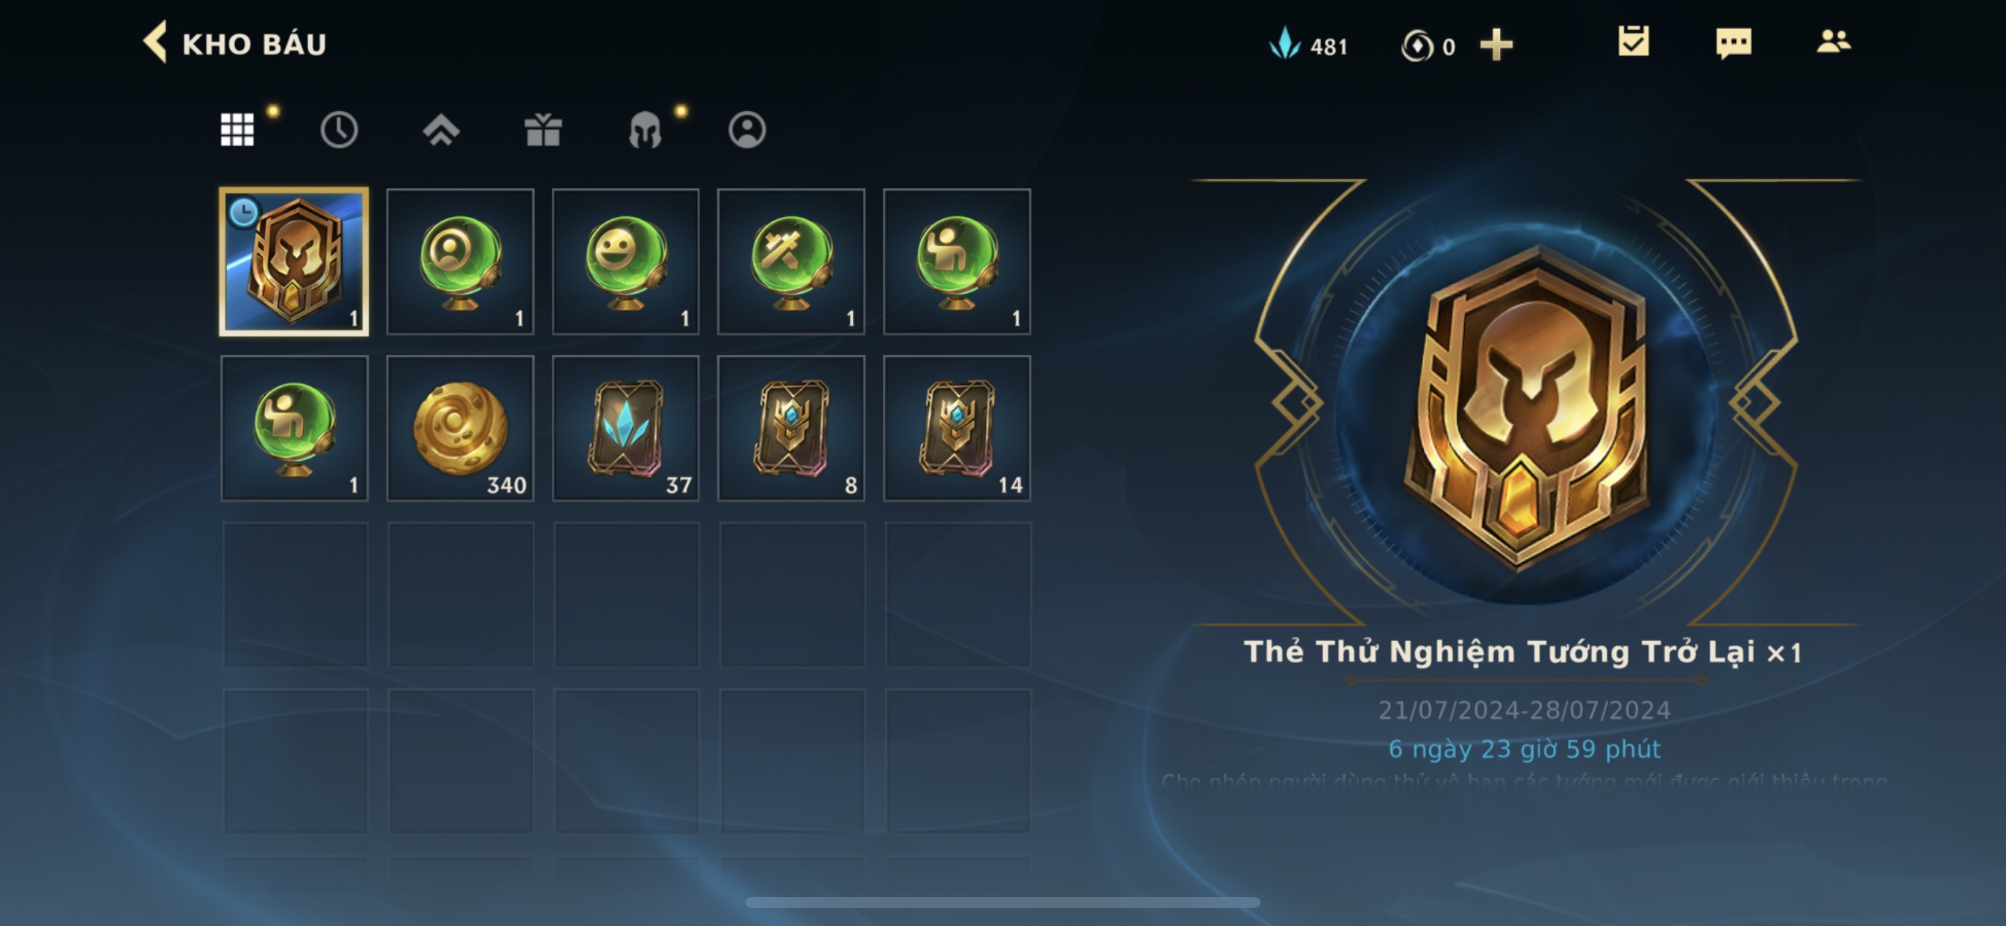Tap the blue mote currency 481
This screenshot has width=2006, height=926.
(1308, 45)
